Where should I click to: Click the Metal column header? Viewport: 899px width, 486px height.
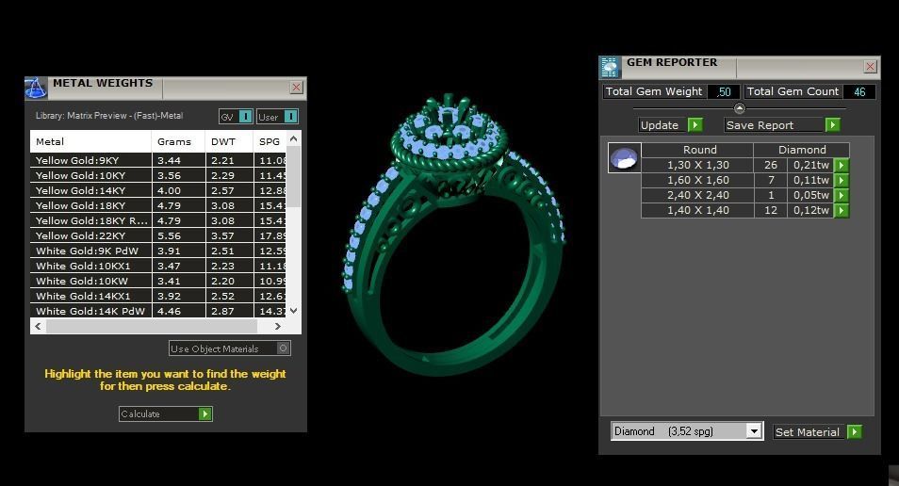(x=90, y=141)
